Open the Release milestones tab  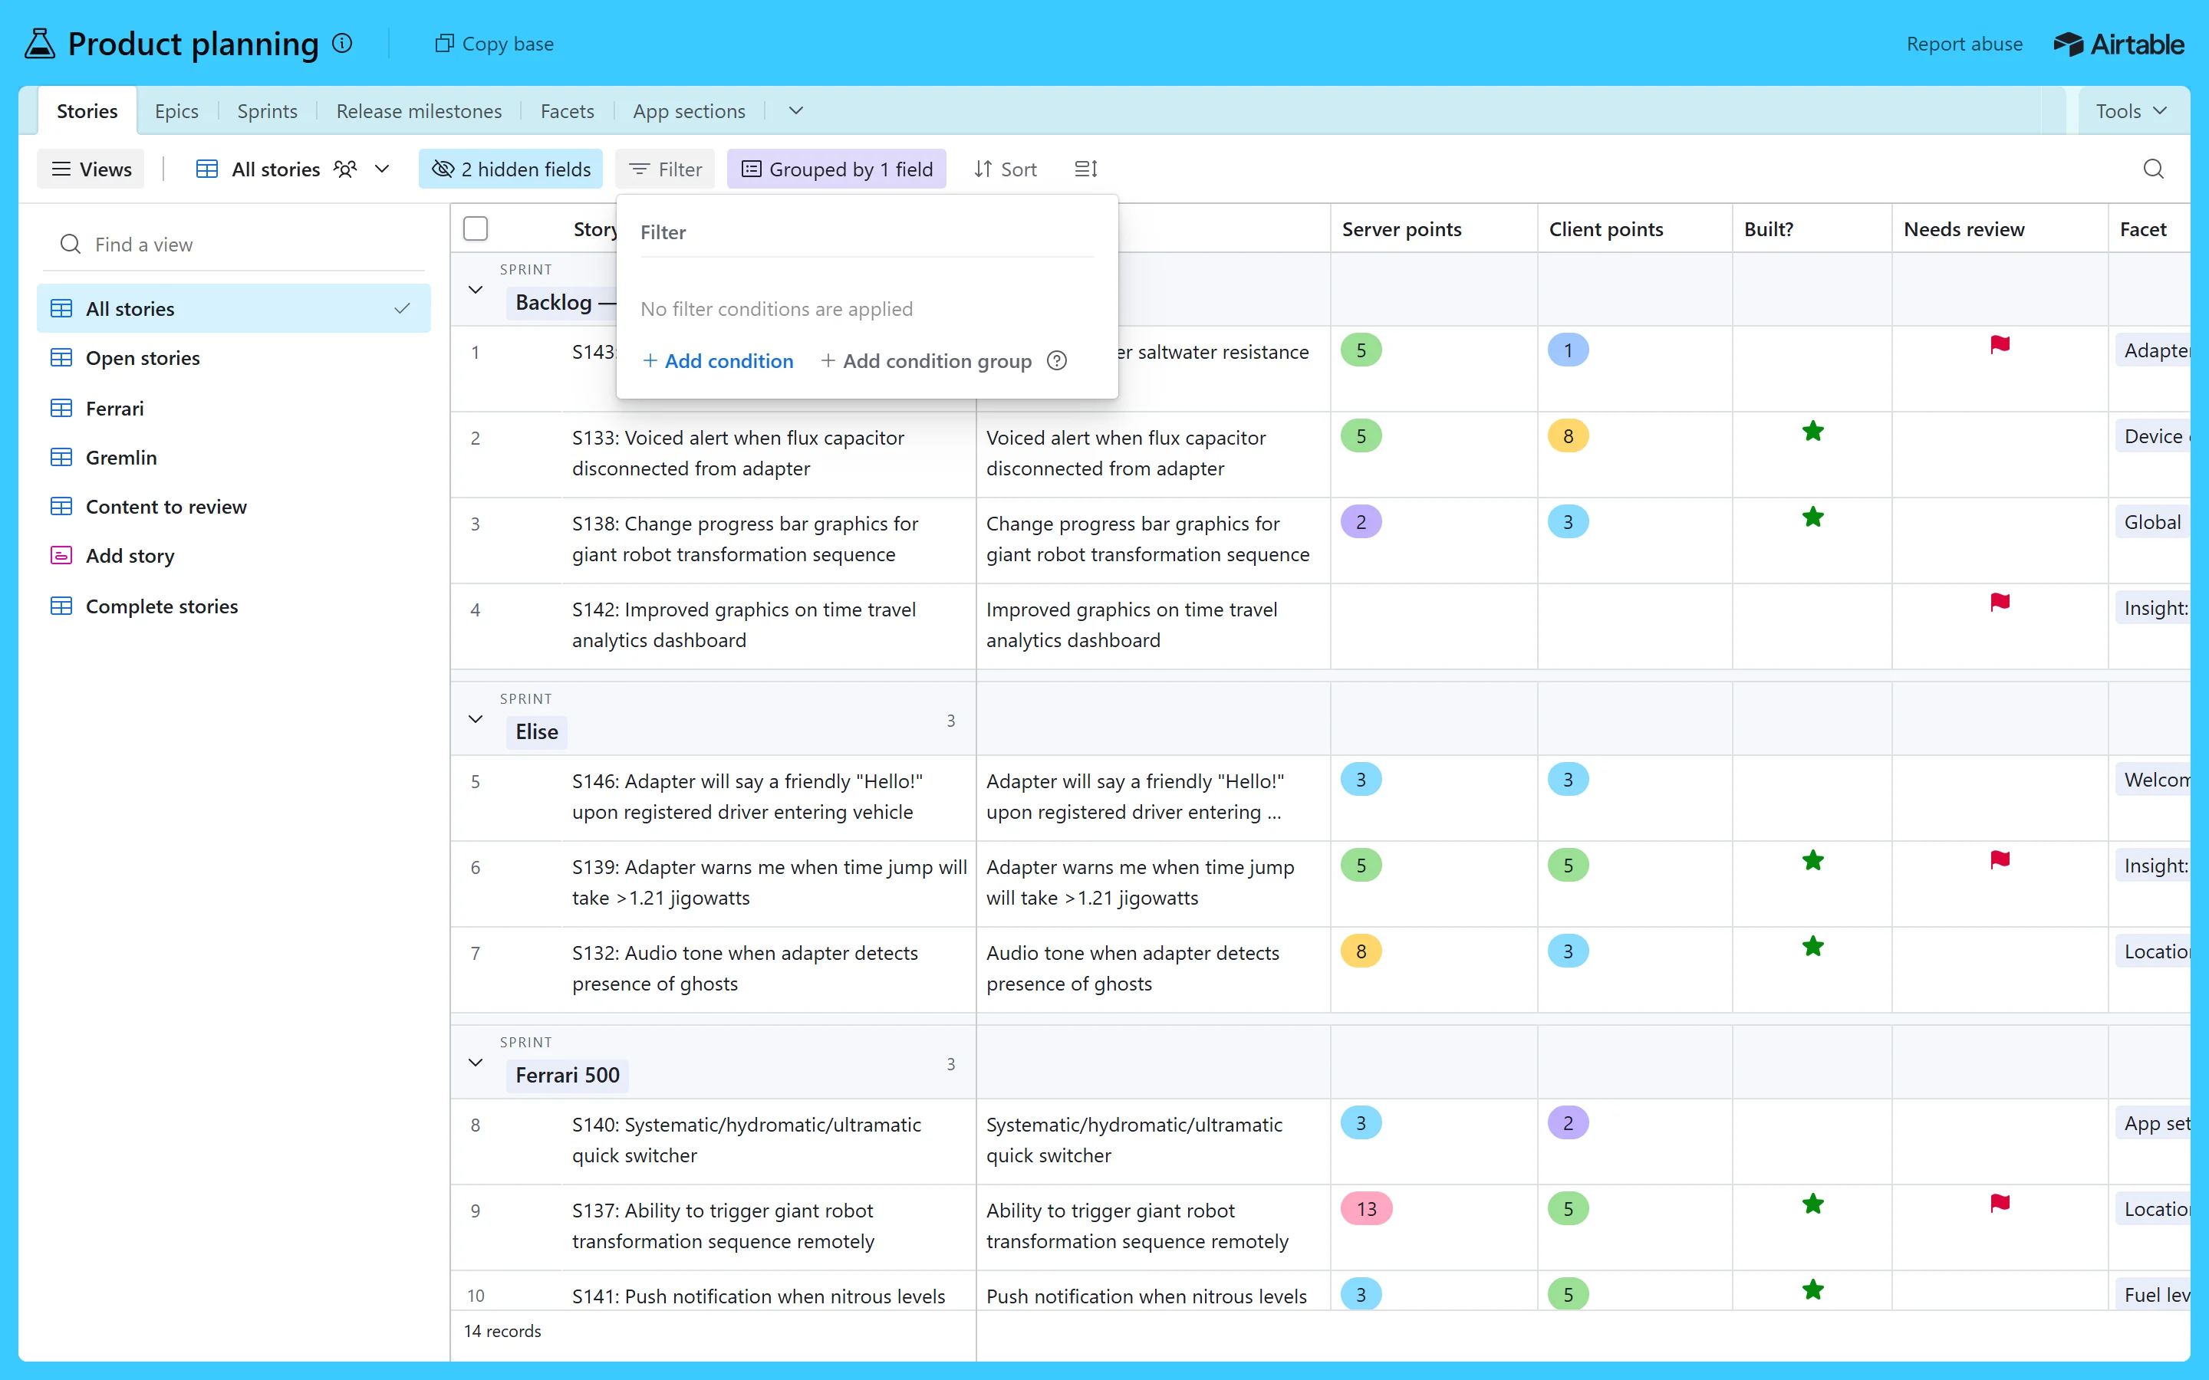click(419, 111)
